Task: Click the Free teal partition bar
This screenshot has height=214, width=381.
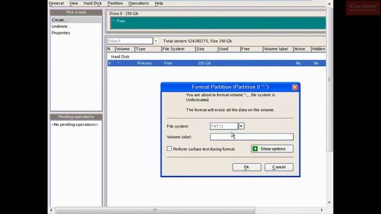Action: tap(218, 23)
